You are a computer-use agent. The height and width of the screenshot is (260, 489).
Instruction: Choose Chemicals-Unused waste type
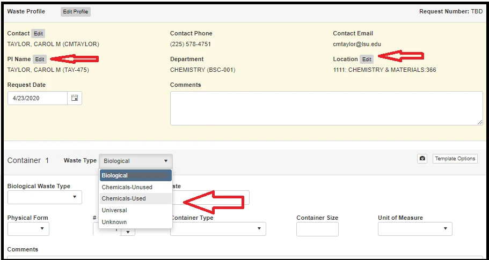coord(127,187)
